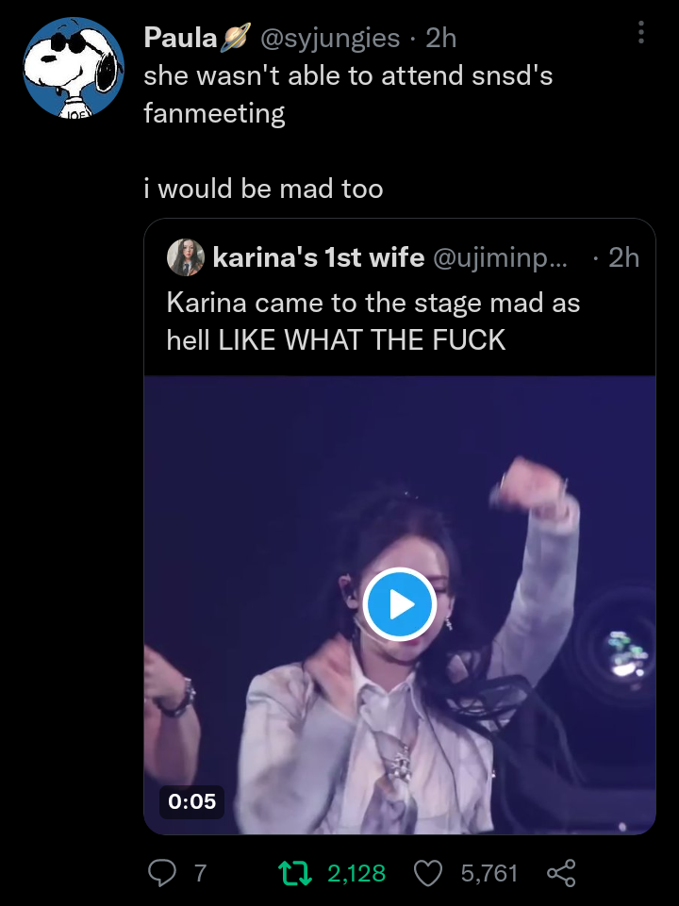
Task: Click the 5,761 likes count
Action: [489, 873]
